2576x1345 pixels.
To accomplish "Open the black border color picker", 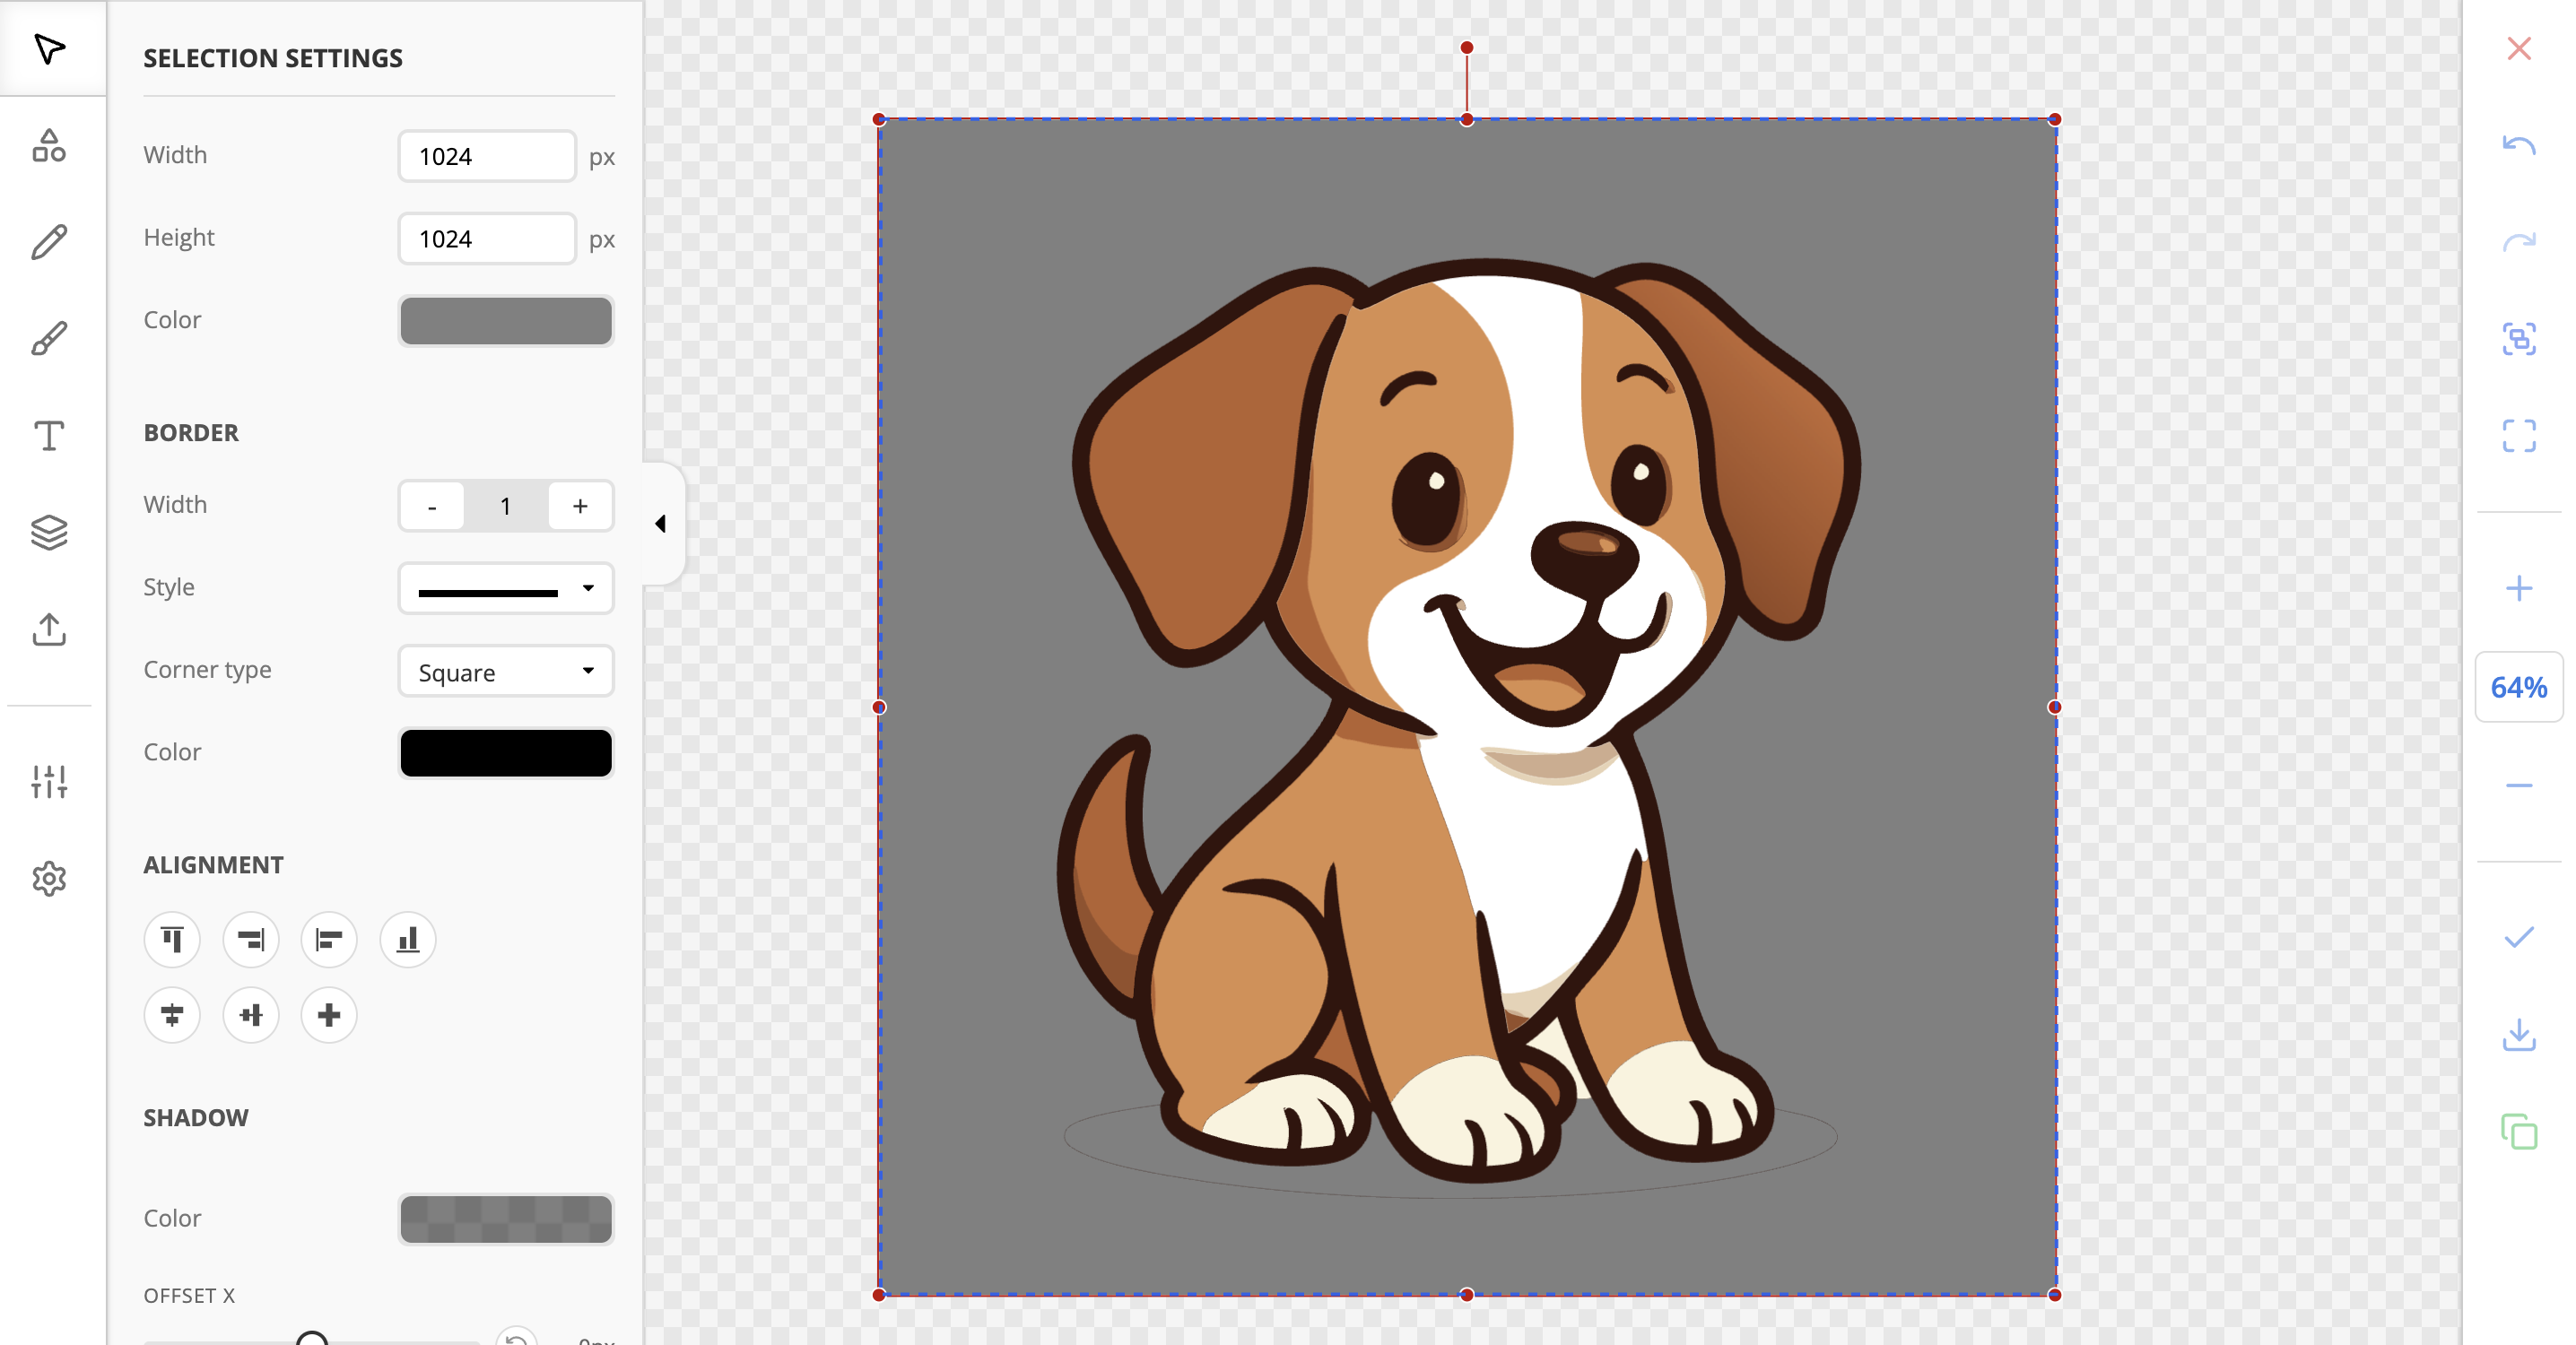I will click(x=505, y=752).
